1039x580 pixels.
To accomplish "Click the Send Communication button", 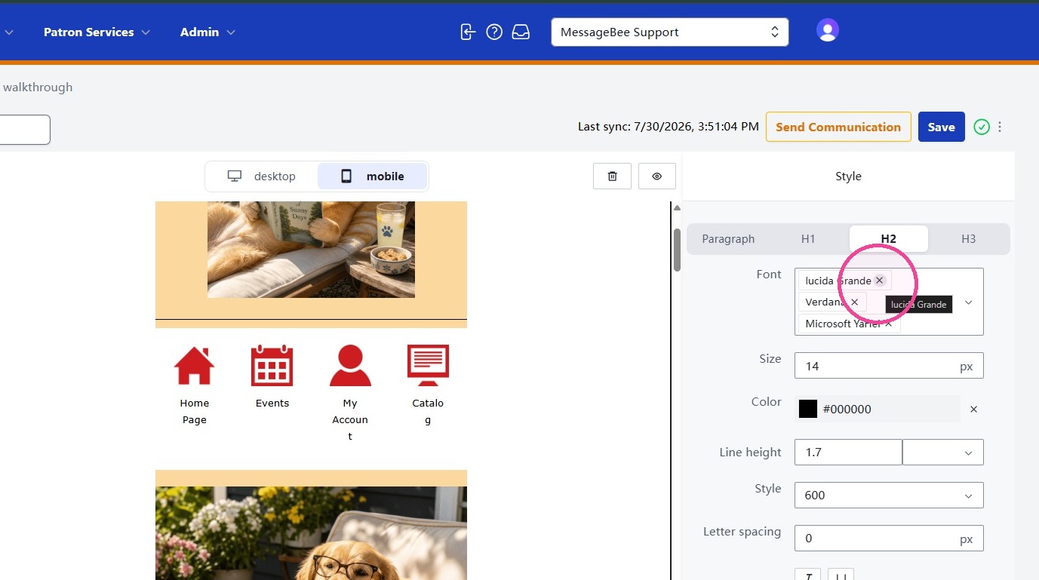I will (838, 127).
